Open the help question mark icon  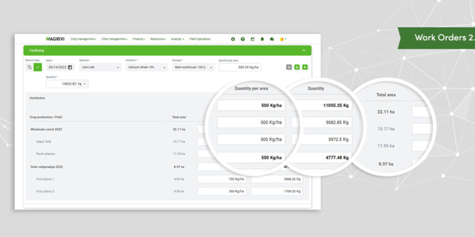[x=242, y=39]
